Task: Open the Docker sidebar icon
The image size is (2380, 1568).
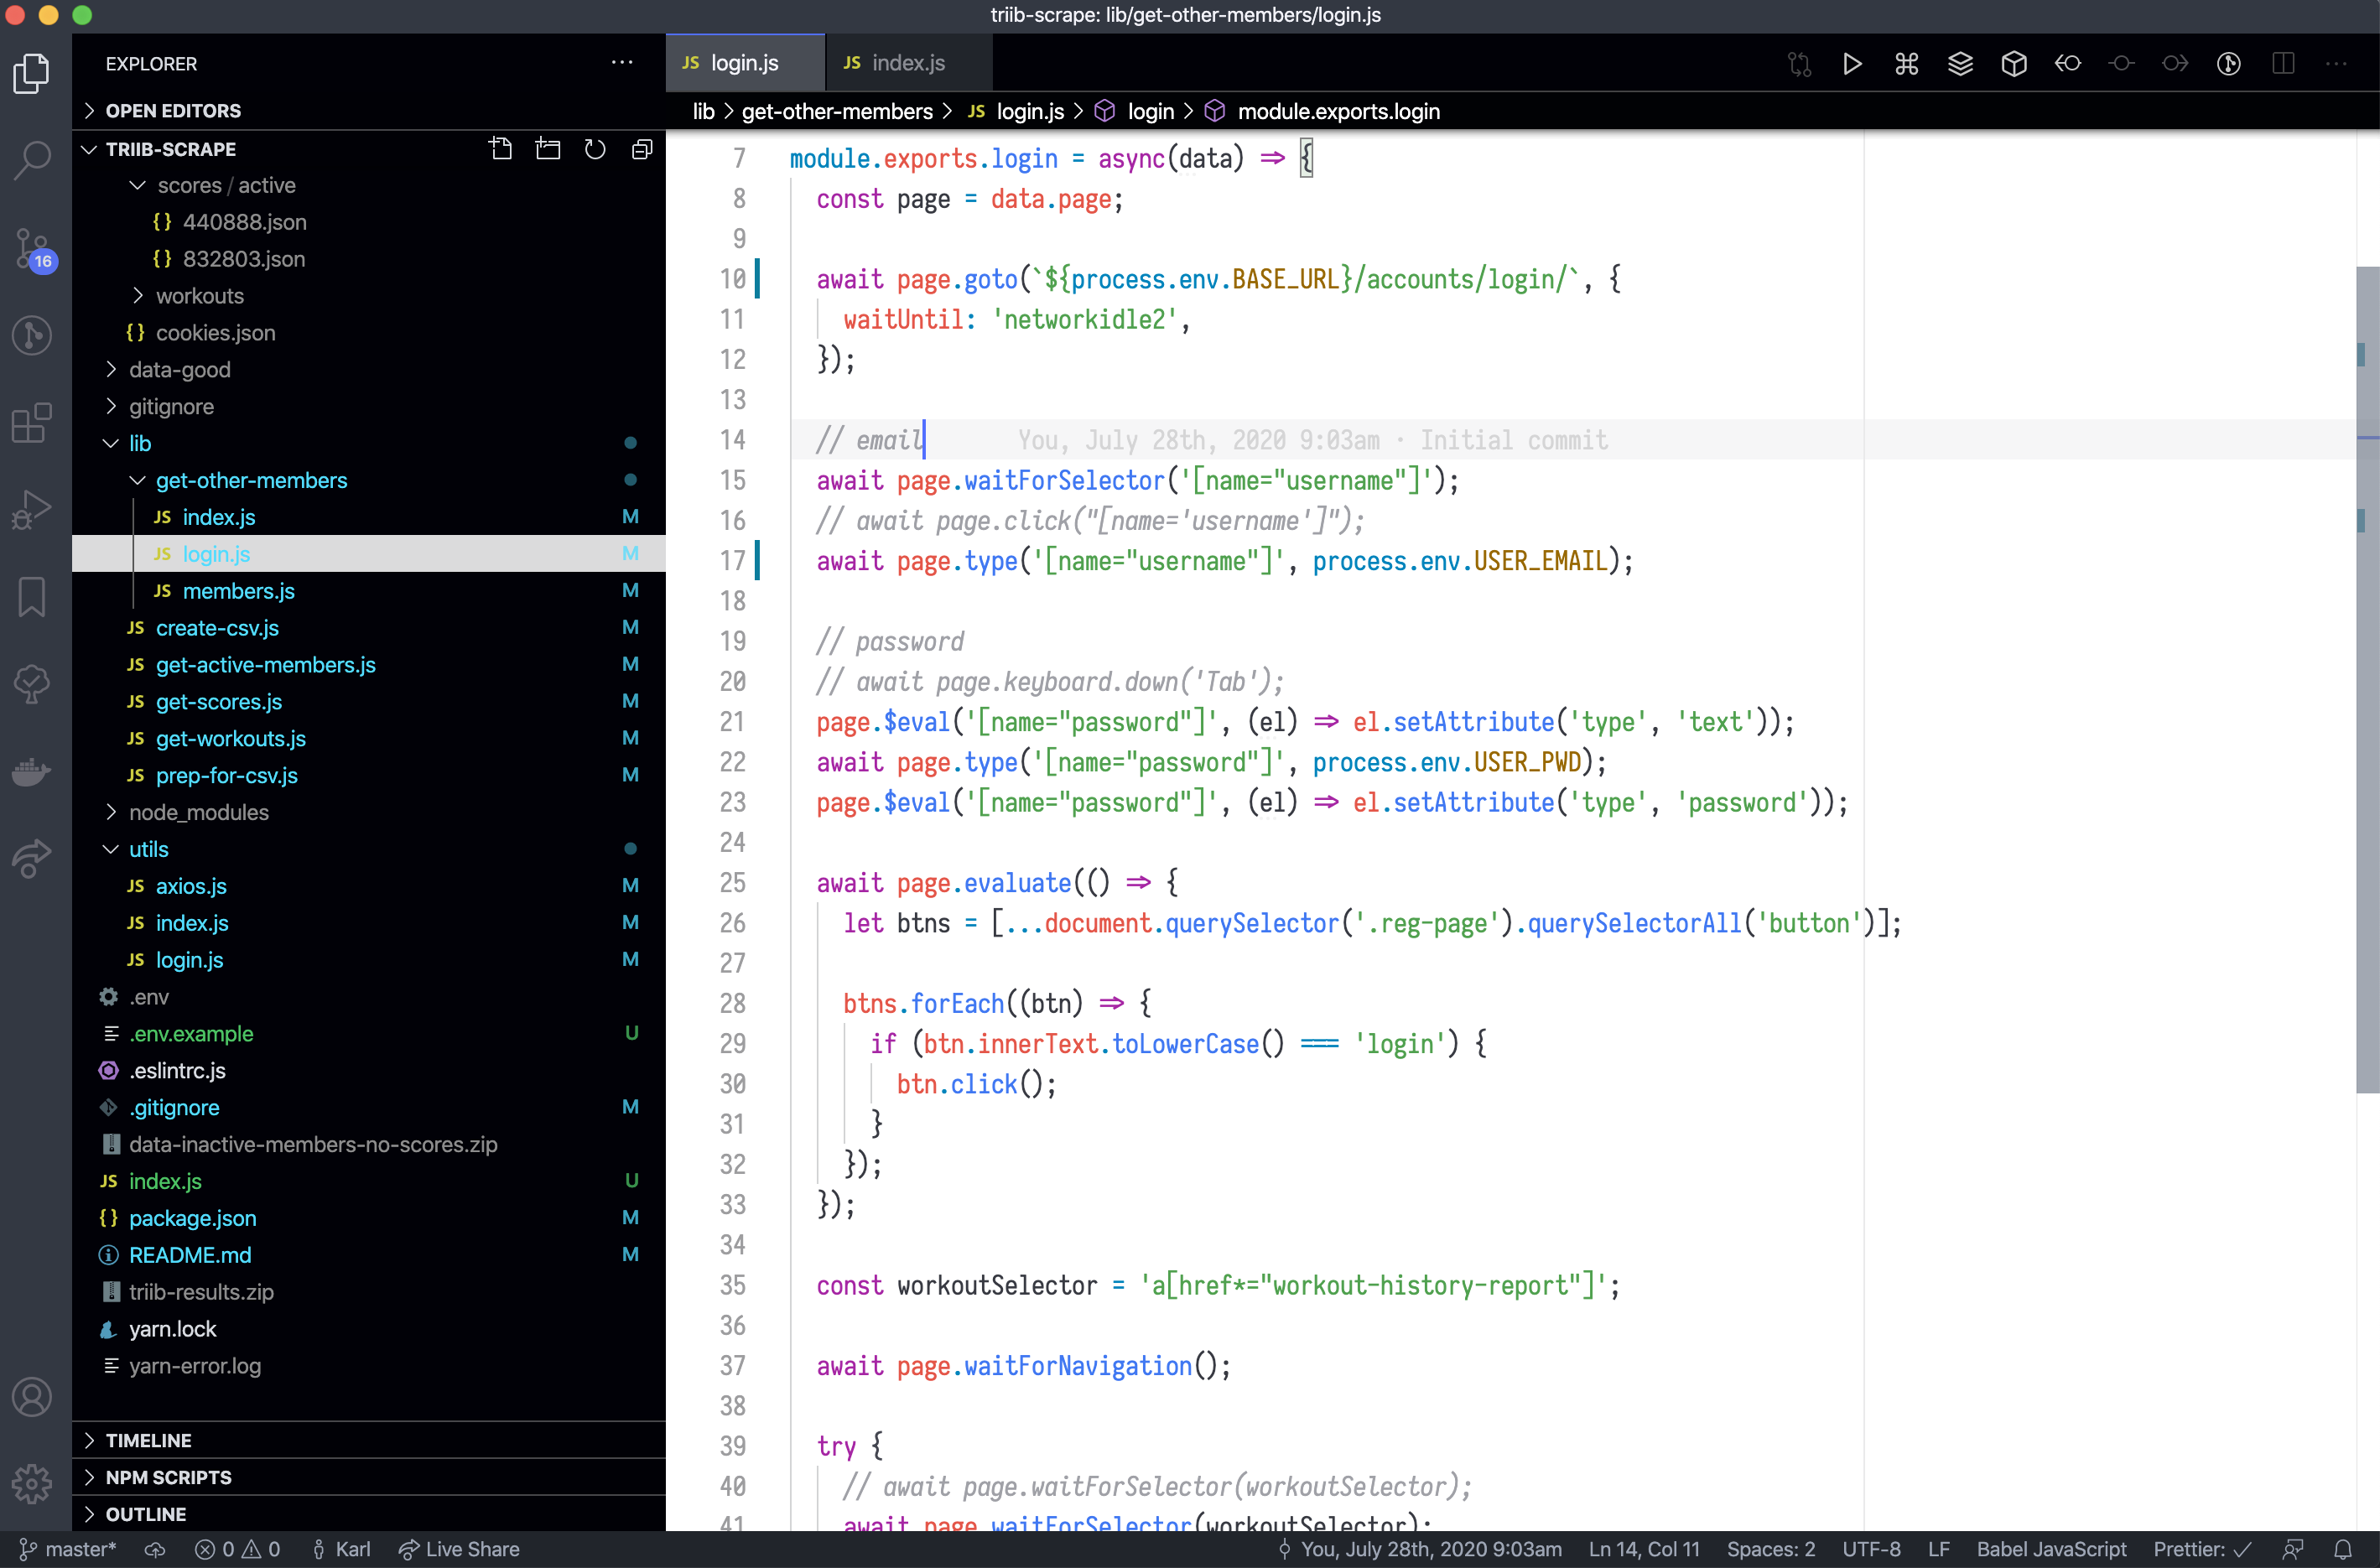Action: (x=31, y=771)
